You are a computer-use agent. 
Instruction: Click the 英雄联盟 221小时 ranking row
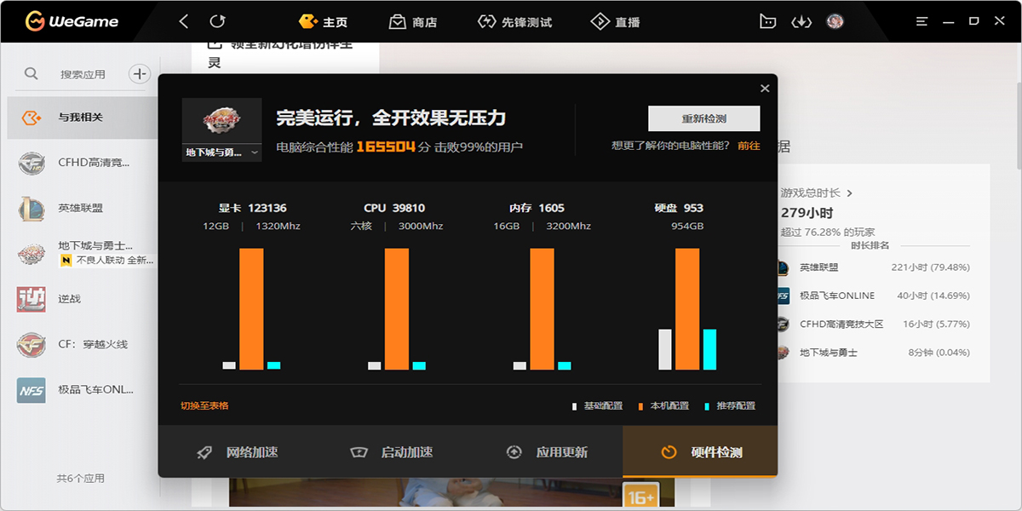pos(873,267)
